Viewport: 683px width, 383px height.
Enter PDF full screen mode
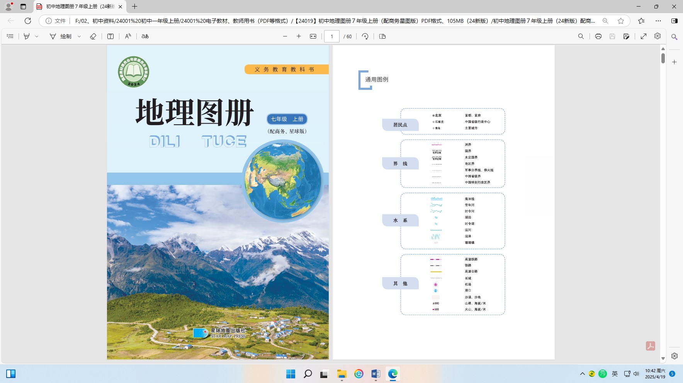pos(644,36)
